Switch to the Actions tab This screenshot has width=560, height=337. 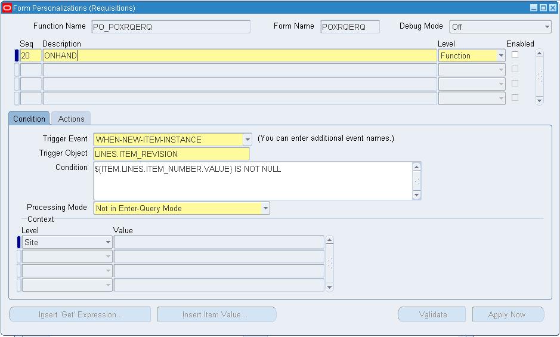pos(71,119)
